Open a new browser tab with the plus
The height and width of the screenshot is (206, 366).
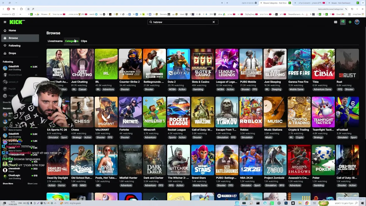[222, 3]
